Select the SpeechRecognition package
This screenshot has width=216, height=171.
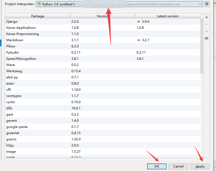point(103,59)
